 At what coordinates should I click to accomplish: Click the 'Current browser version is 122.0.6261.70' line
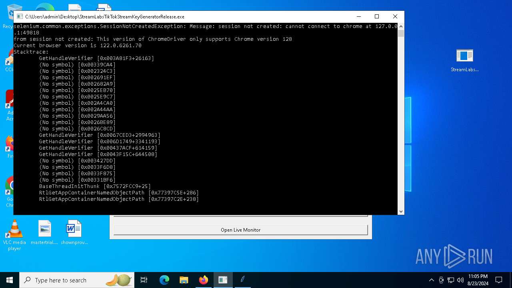[x=78, y=46]
